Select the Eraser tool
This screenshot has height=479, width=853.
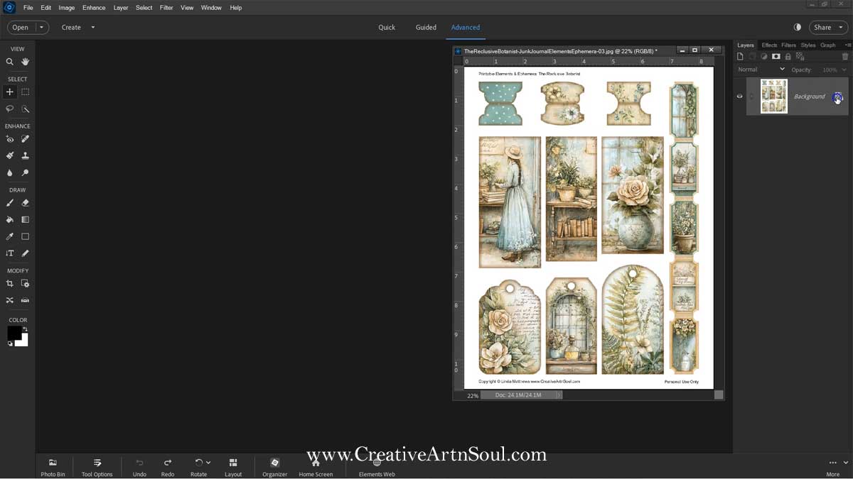click(x=26, y=203)
